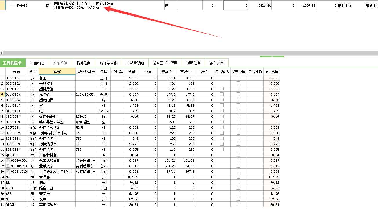The width and height of the screenshot is (378, 209).
Task: Click market price 538 for 铸铁井盖
Action: tap(185, 122)
